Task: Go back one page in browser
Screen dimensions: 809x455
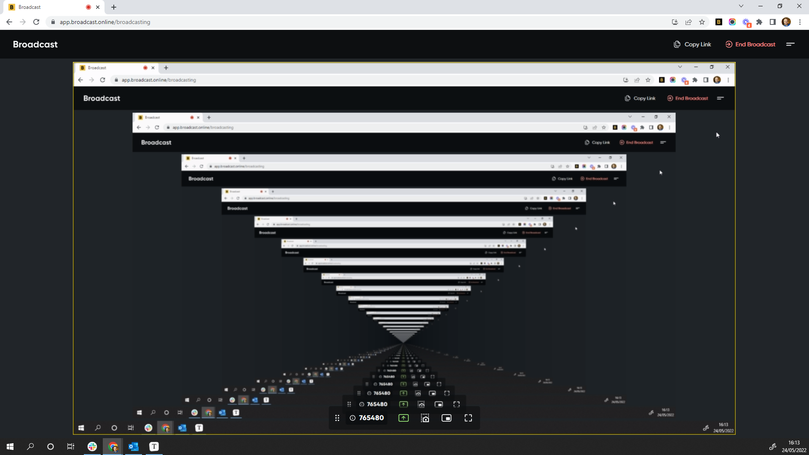Action: point(9,22)
